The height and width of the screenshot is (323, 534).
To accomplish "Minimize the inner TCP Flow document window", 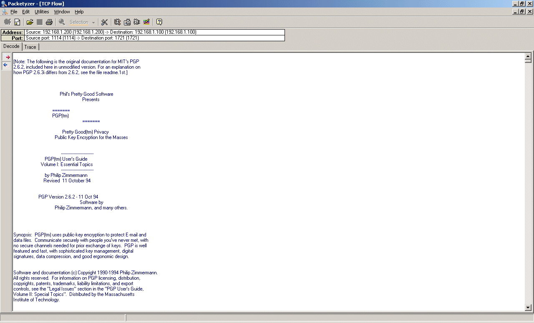I will tap(516, 12).
